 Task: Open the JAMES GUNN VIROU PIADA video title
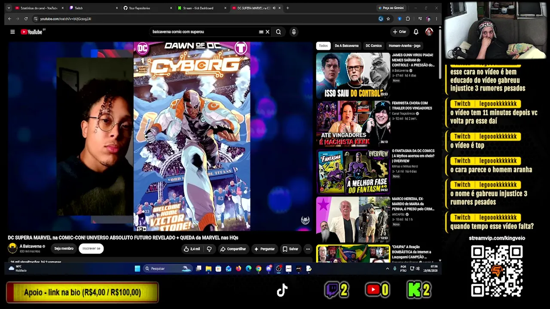(413, 60)
